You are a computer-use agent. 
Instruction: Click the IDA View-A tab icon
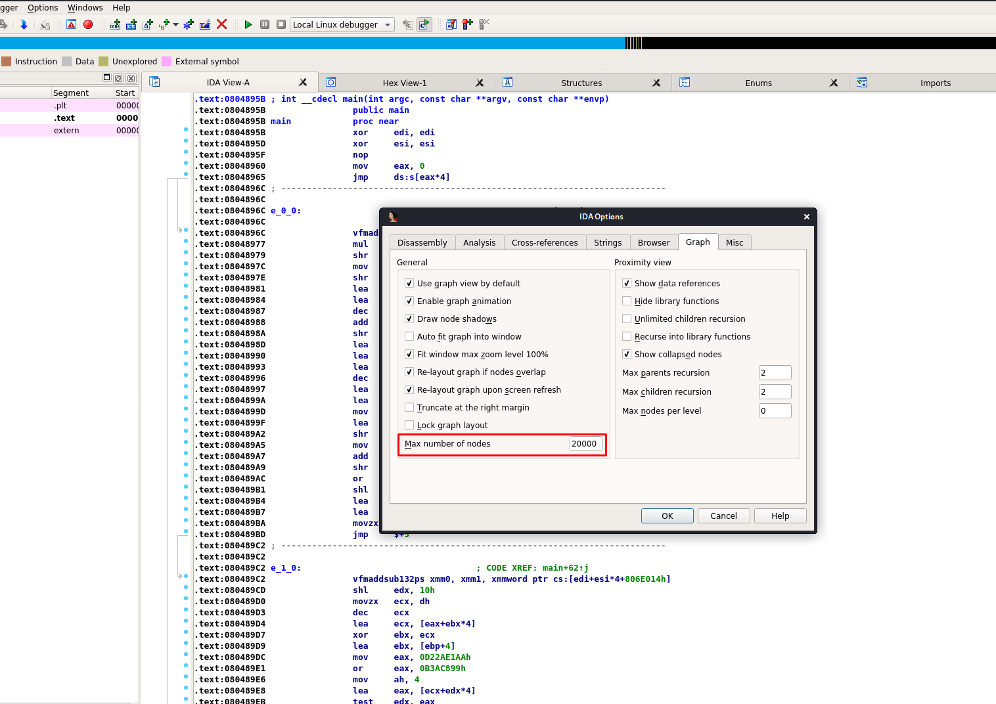[154, 82]
